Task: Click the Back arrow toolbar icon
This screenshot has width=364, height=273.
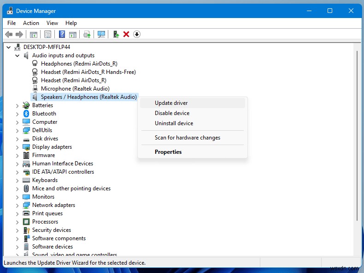Action: (9, 35)
